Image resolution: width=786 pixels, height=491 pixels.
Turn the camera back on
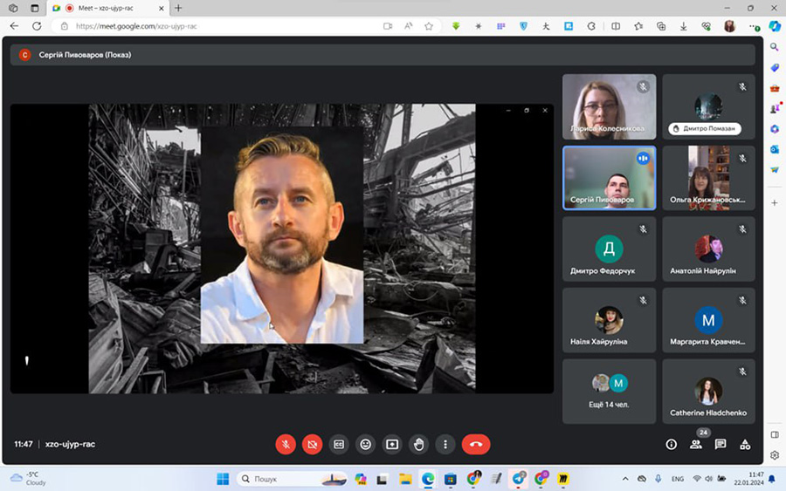(x=312, y=444)
